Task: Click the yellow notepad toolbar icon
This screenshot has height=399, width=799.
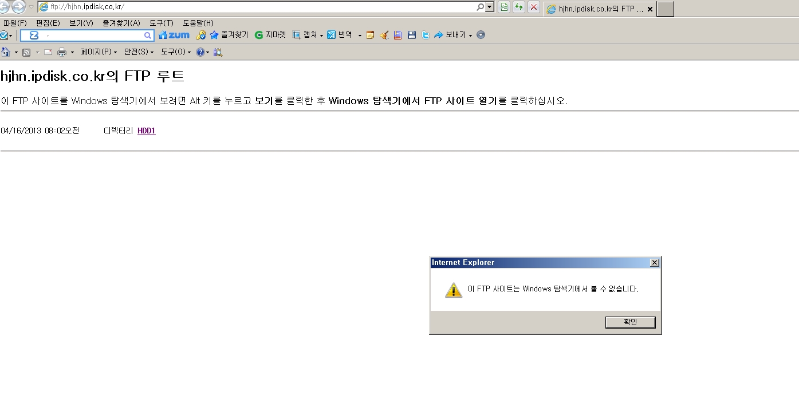Action: point(370,35)
